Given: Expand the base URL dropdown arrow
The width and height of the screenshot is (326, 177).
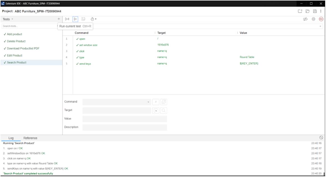Looking at the screenshot, I should (320, 26).
